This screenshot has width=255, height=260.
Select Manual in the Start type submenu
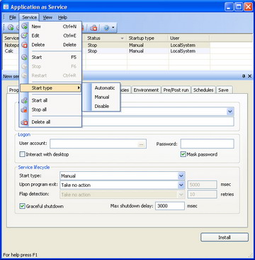[101, 97]
